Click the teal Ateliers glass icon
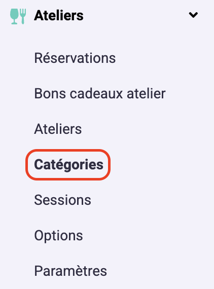 pos(18,16)
